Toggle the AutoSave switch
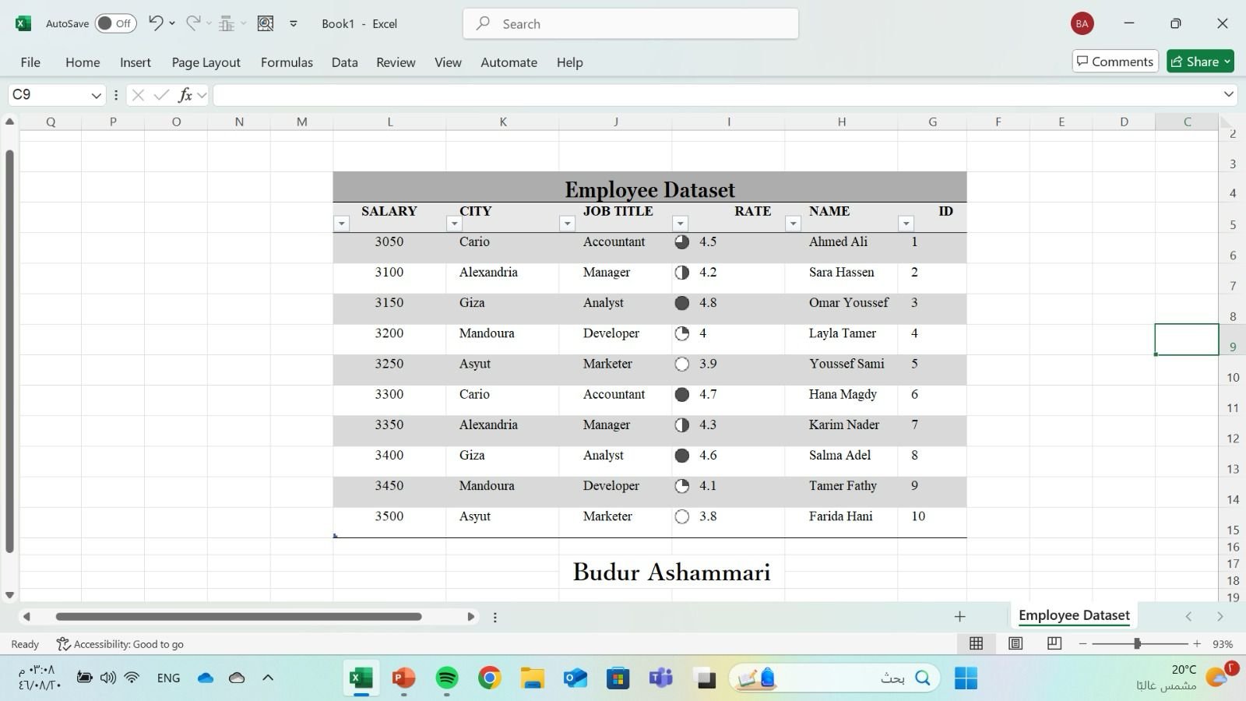Image resolution: width=1246 pixels, height=701 pixels. 115,23
